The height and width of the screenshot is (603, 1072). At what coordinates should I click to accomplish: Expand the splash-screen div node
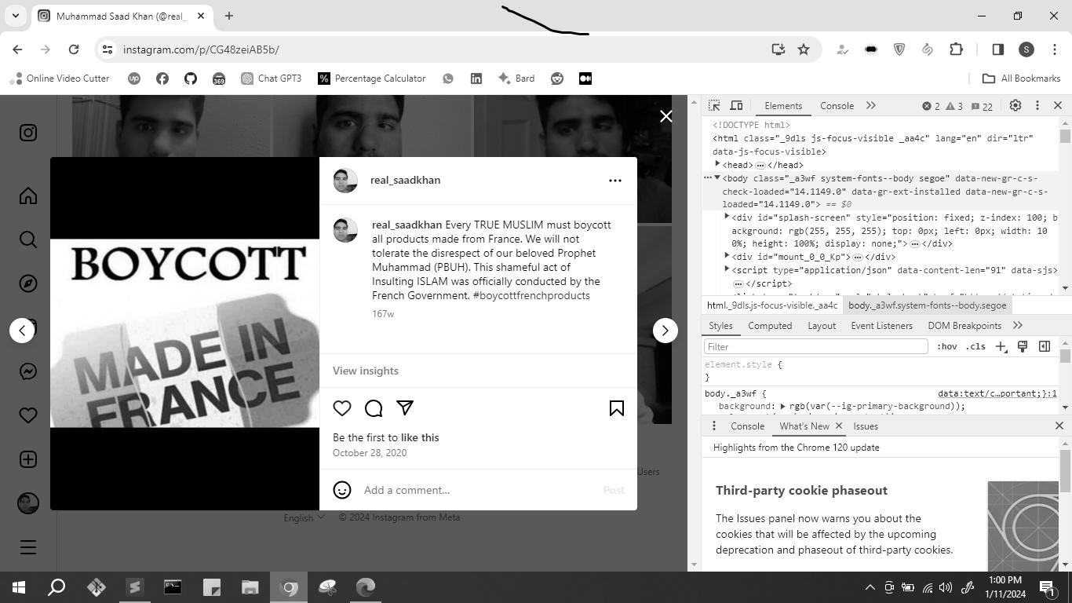coord(727,217)
